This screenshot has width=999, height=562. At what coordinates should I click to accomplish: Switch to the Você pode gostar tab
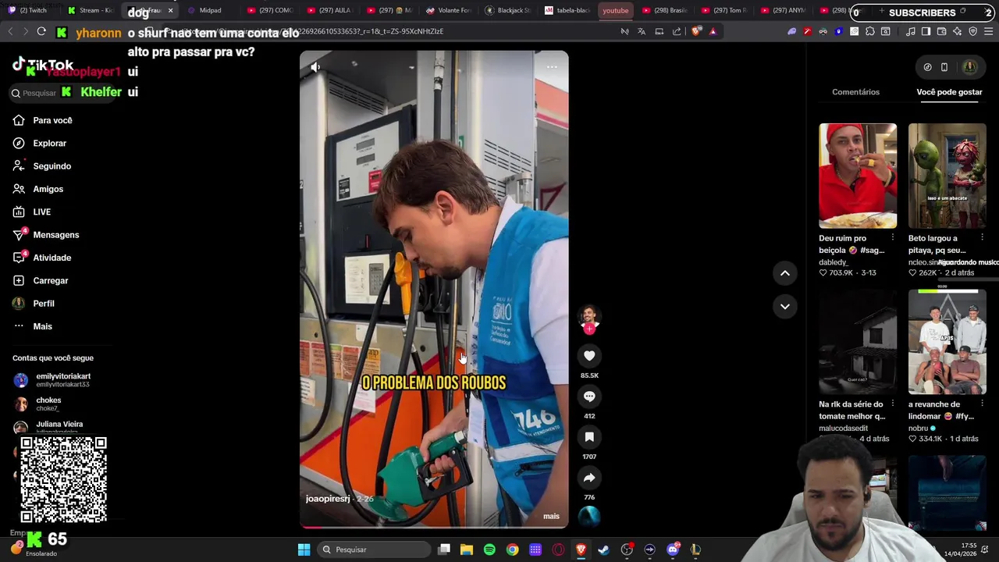click(949, 92)
